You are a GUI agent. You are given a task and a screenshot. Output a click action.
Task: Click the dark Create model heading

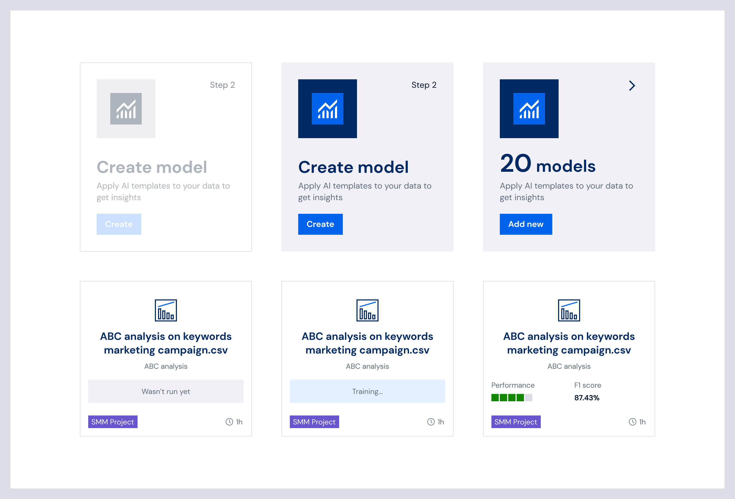[353, 167]
